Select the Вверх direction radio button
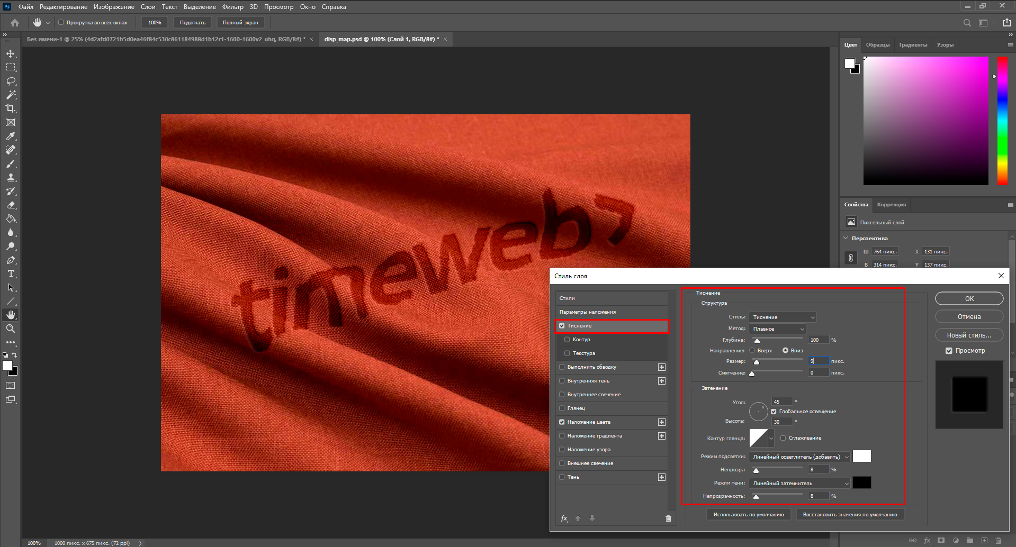 tap(752, 350)
